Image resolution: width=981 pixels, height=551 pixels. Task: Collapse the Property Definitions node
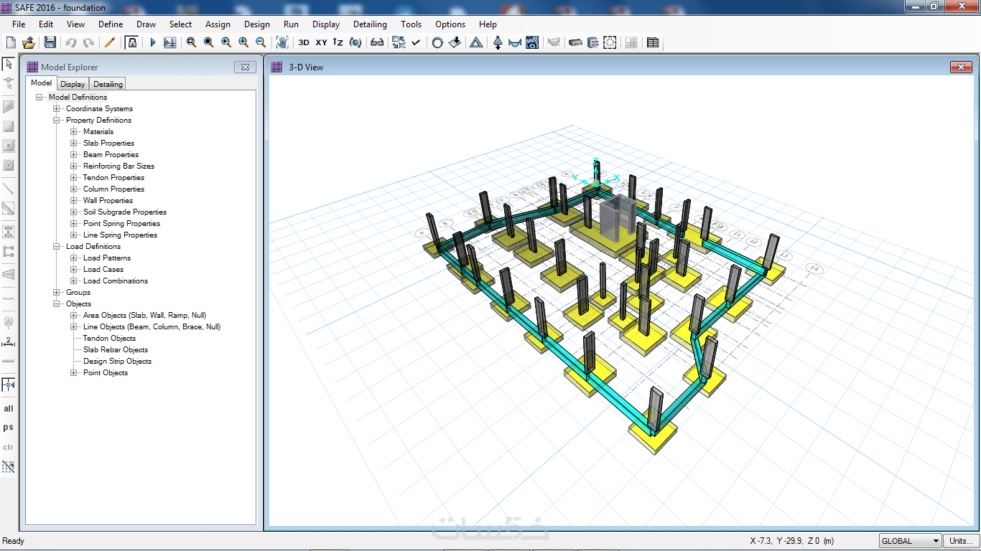(57, 121)
